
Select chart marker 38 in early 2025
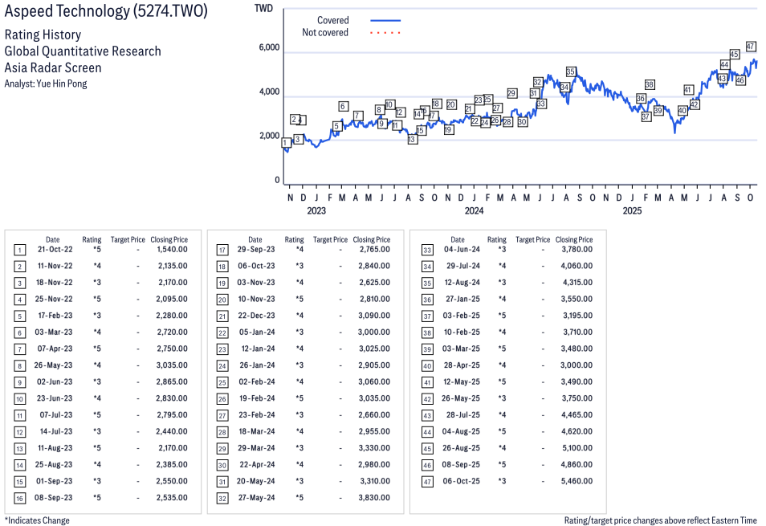650,84
